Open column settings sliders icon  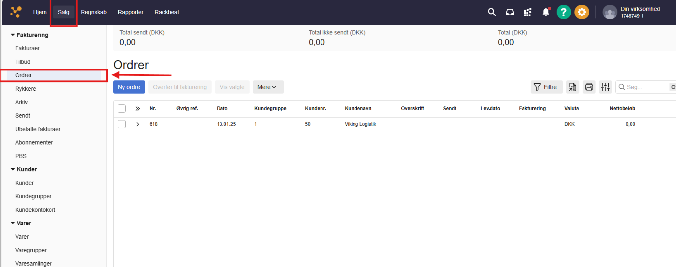[605, 87]
